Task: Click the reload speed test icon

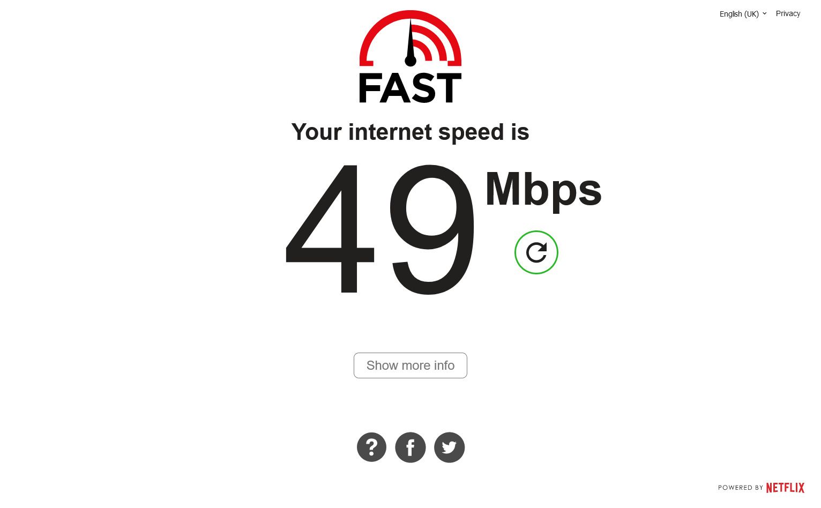Action: [x=536, y=252]
